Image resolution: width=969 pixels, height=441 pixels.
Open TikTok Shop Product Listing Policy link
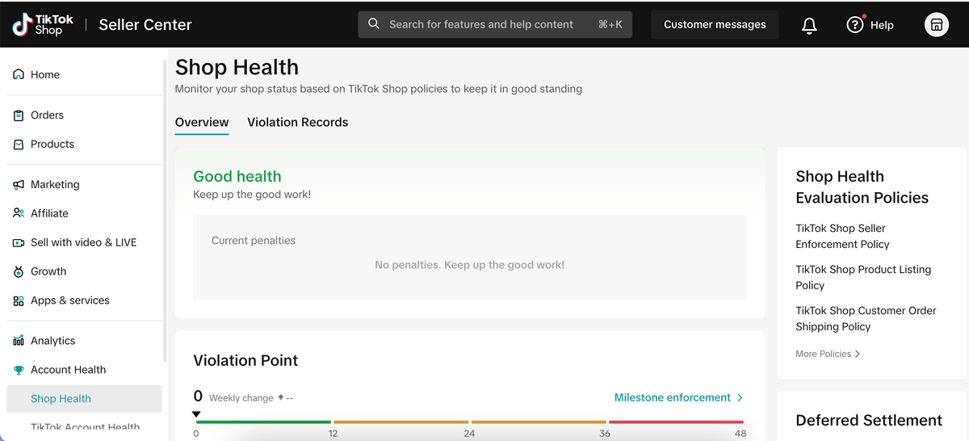coord(862,277)
